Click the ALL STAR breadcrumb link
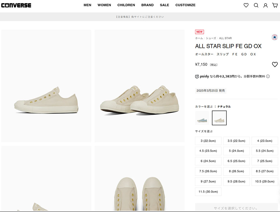 pos(225,38)
